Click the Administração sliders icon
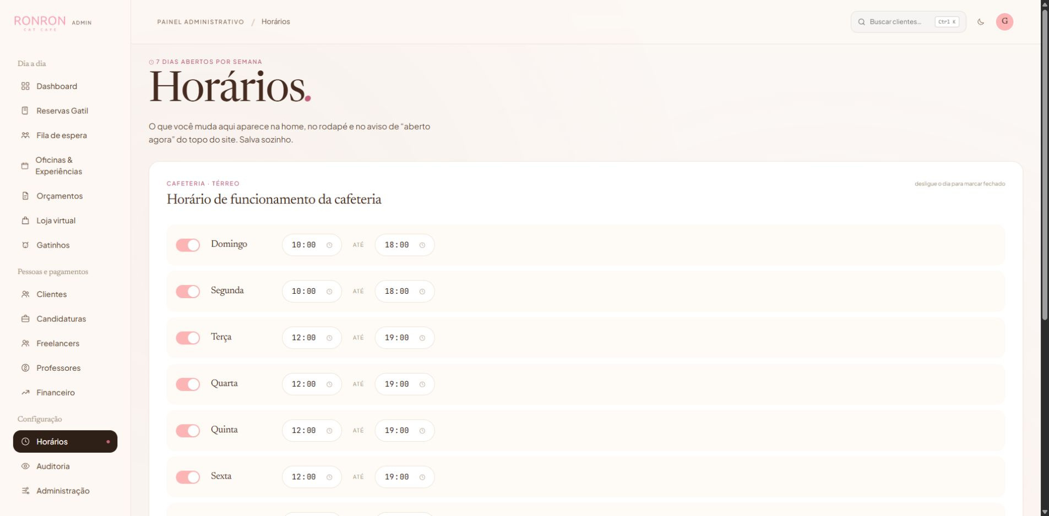 coord(25,491)
